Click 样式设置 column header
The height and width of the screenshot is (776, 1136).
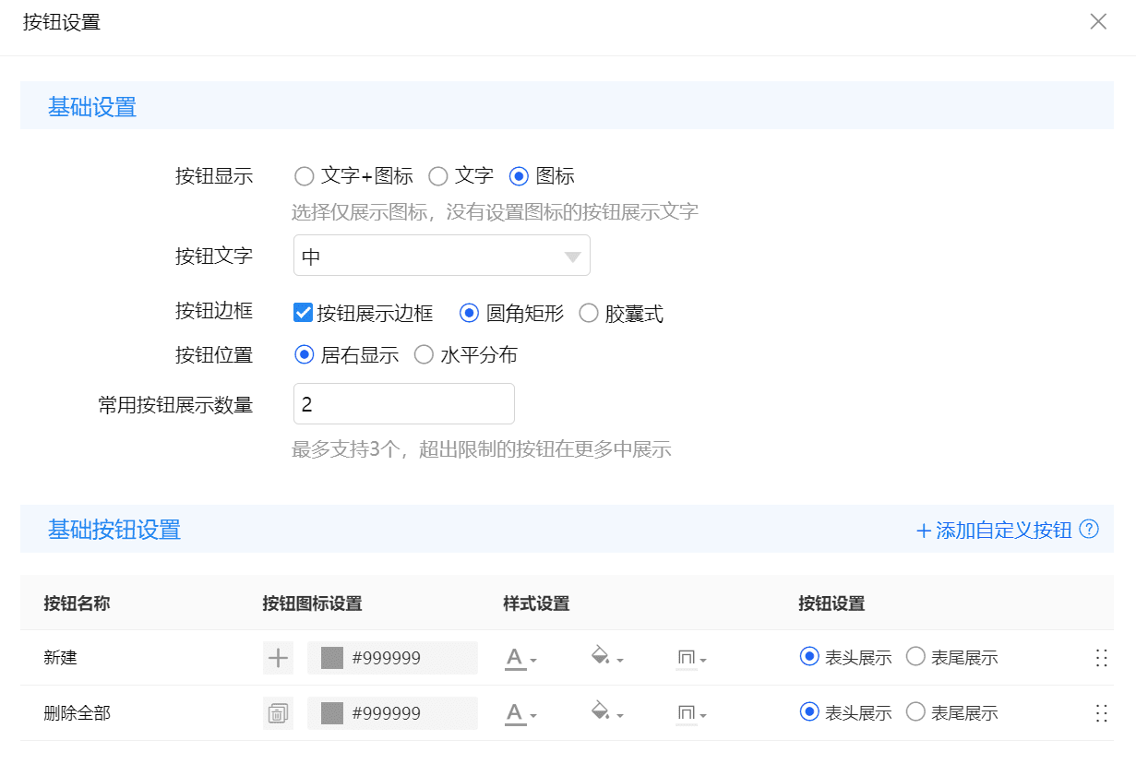click(x=536, y=603)
